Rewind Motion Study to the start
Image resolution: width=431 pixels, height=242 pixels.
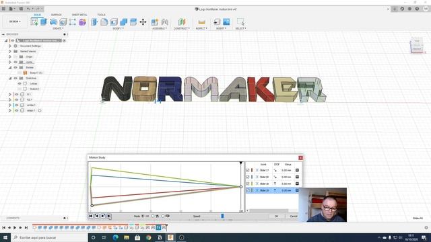[x=91, y=216]
